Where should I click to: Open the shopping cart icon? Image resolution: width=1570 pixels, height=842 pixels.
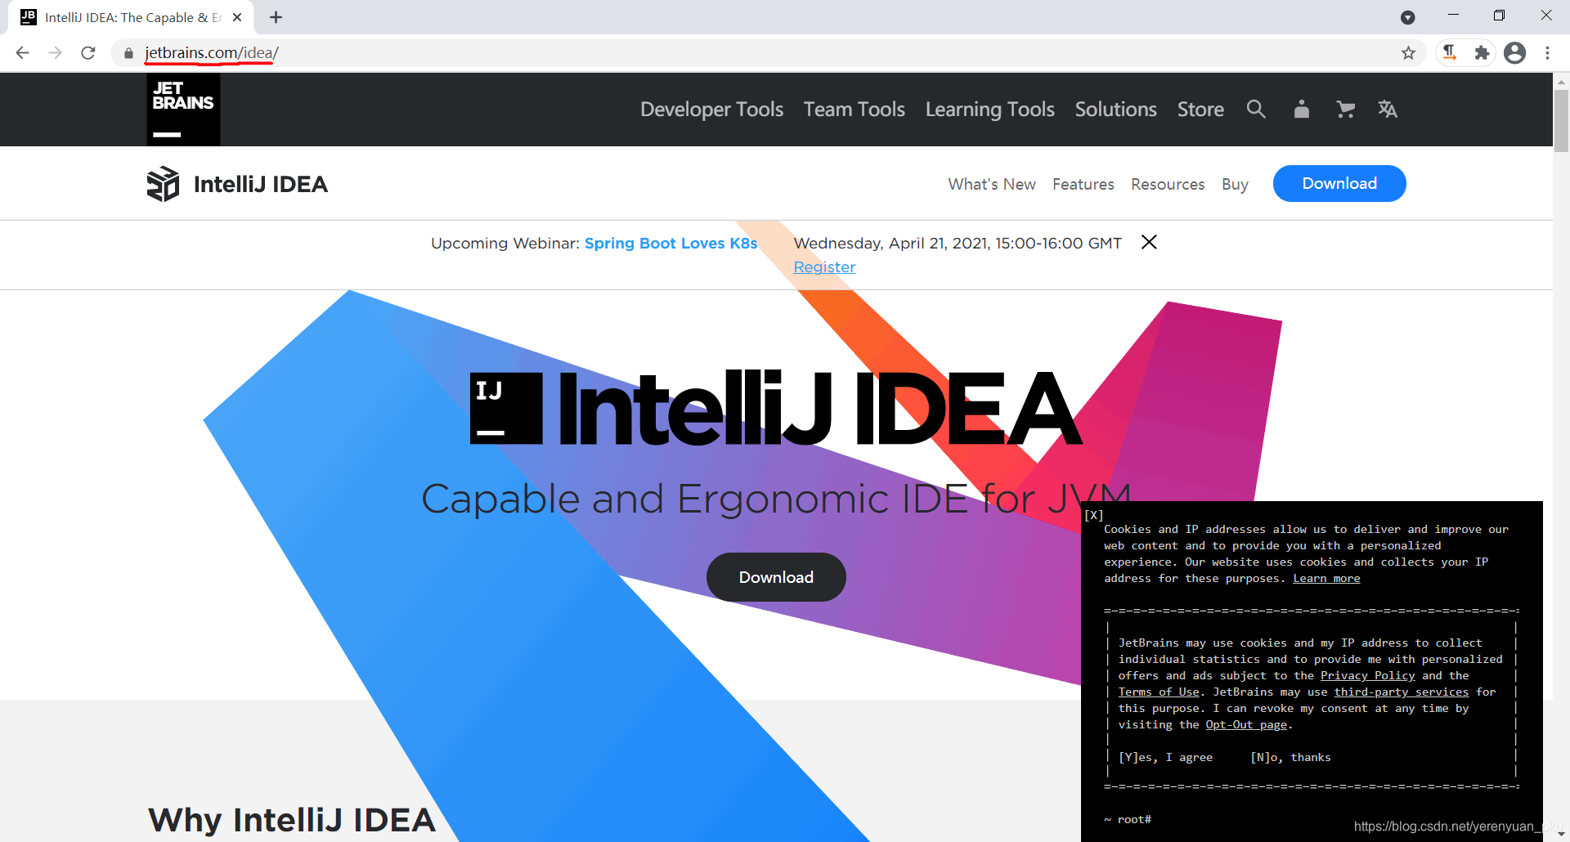click(1345, 109)
